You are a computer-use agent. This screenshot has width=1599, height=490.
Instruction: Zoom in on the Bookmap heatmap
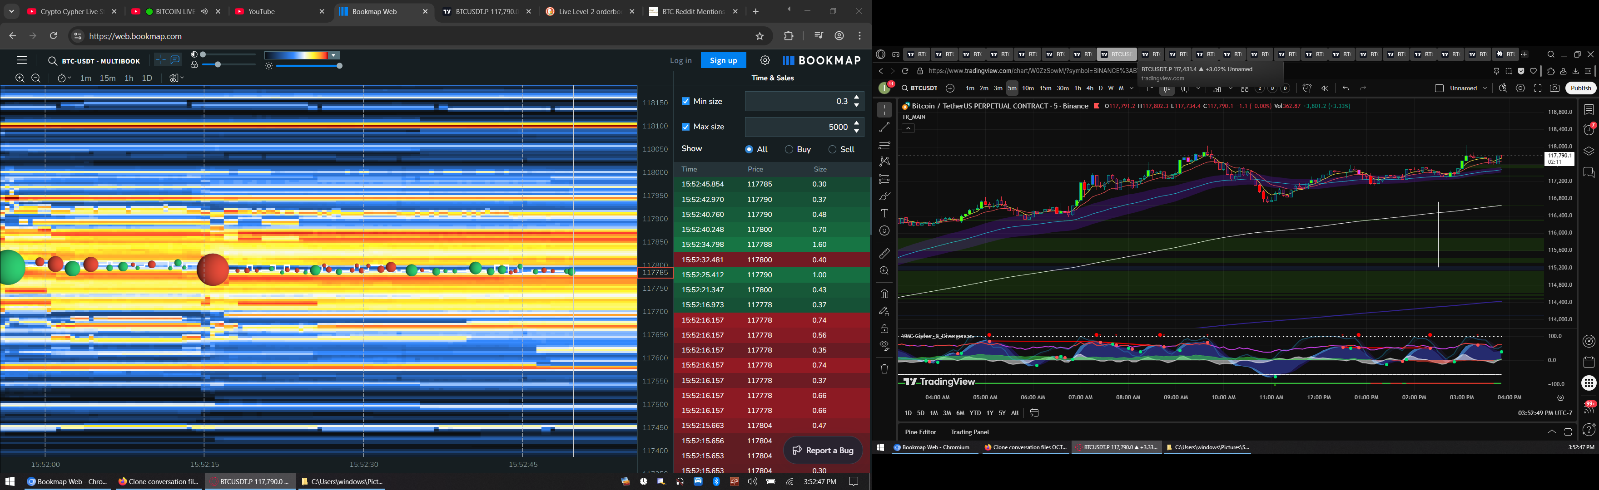[x=20, y=78]
